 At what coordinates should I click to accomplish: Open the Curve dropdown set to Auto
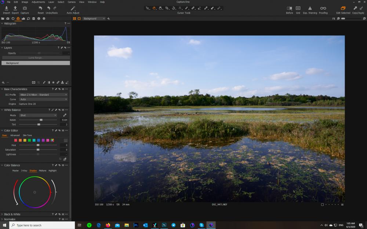[43, 99]
